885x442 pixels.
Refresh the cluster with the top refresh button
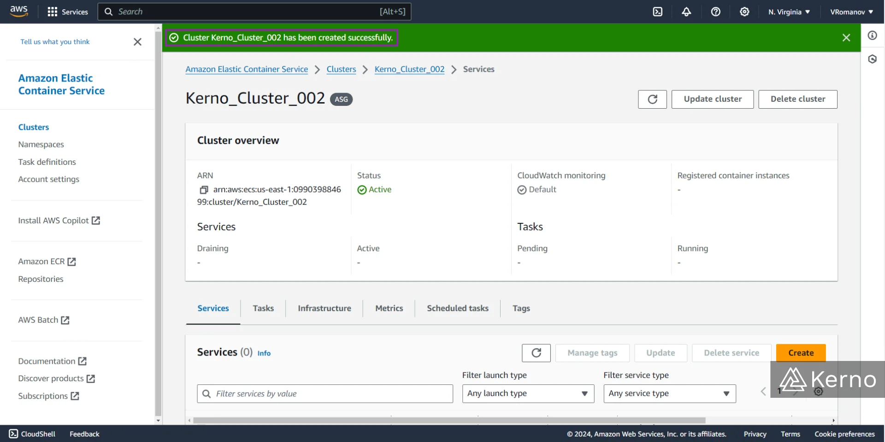[652, 99]
